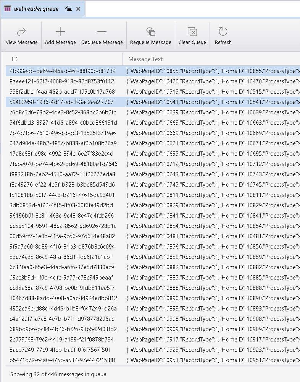The height and width of the screenshot is (382, 300).
Task: Click message text with WebPageID 10470
Action: (213, 81)
